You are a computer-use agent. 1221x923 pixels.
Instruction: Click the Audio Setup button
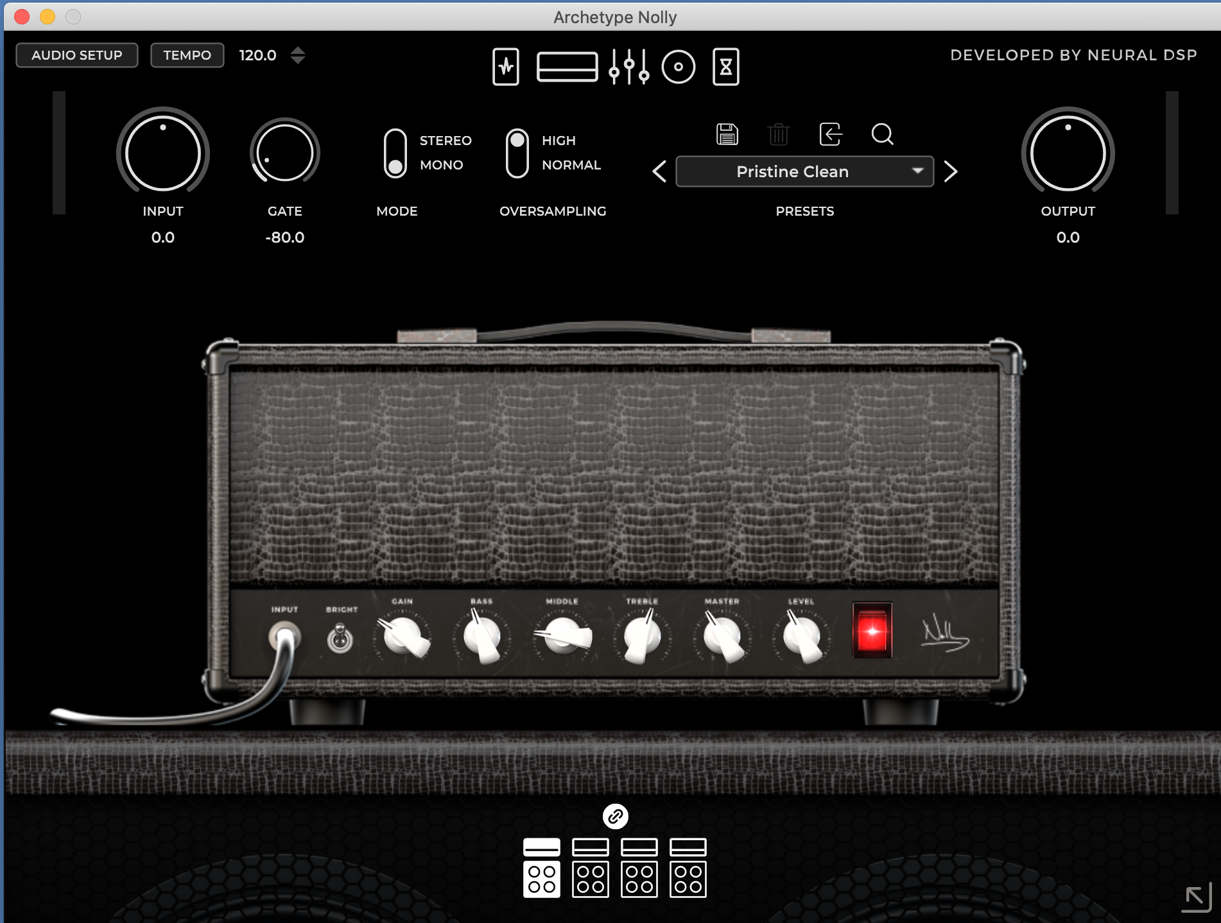77,55
